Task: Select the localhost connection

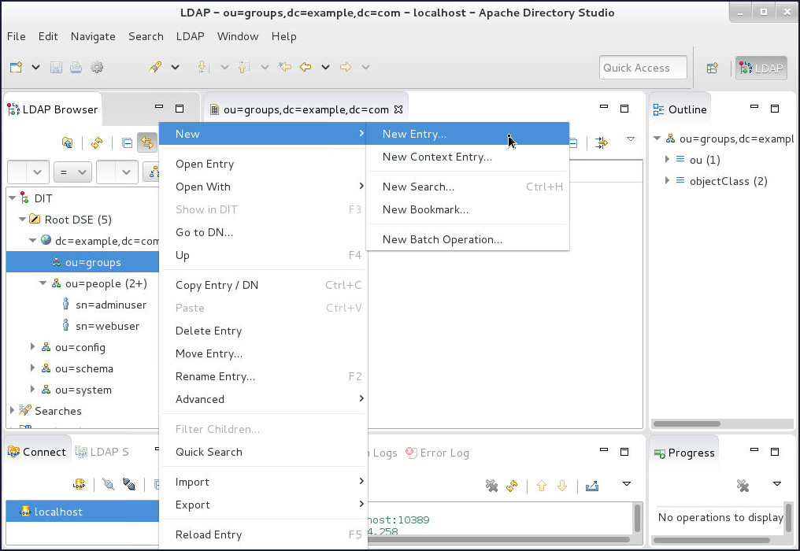Action: pos(82,511)
